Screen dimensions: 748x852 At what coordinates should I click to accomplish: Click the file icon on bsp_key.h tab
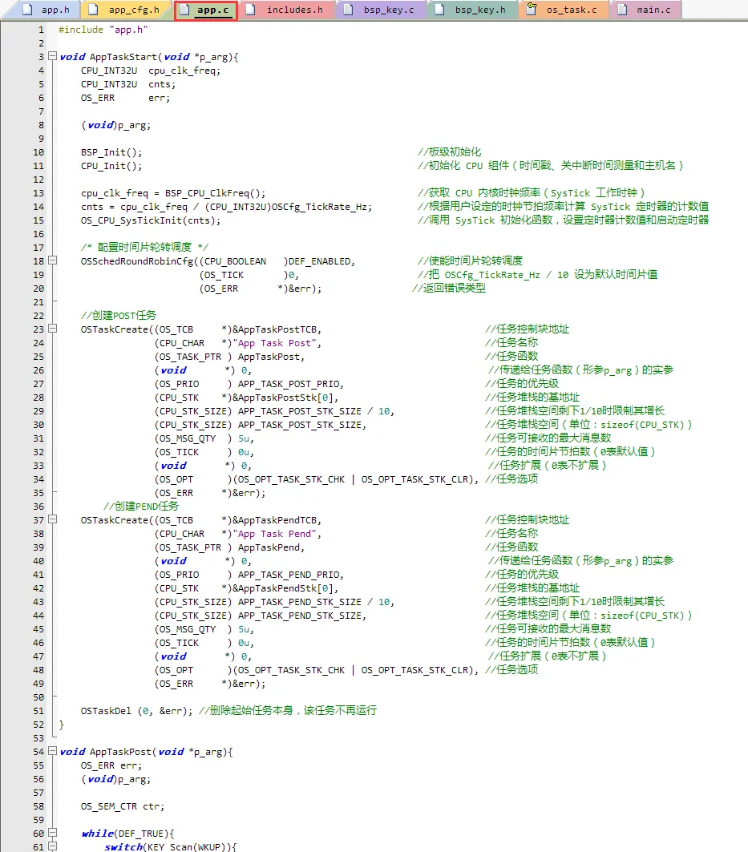tap(439, 10)
